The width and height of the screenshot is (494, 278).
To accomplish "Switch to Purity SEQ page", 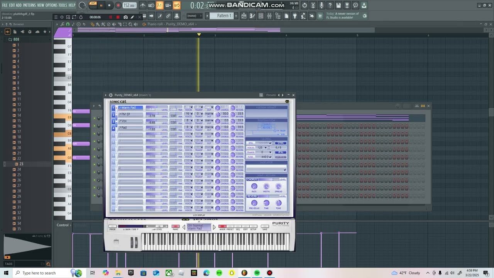I will 238,226.
